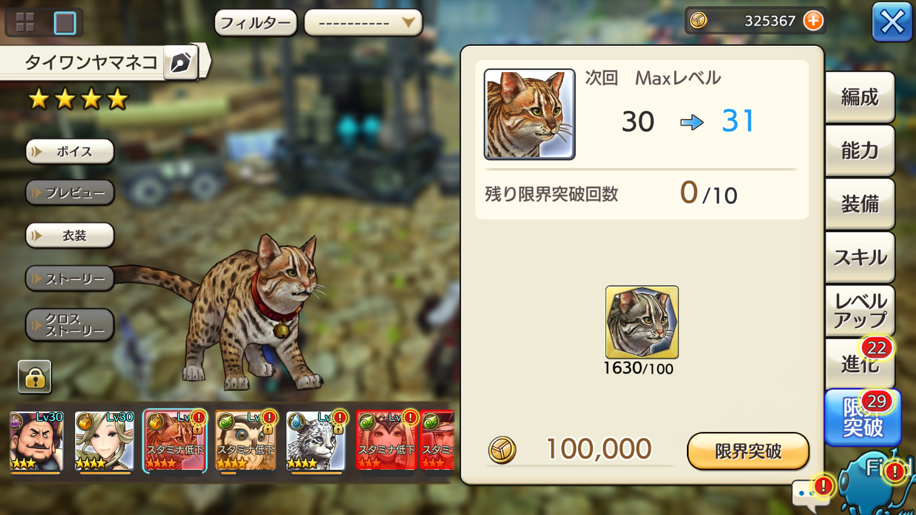Select the grey cat material icon
The width and height of the screenshot is (916, 515).
[x=642, y=322]
